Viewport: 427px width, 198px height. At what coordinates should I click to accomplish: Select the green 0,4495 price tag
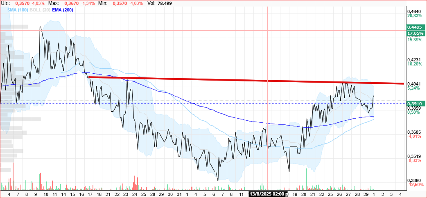pyautogui.click(x=415, y=27)
